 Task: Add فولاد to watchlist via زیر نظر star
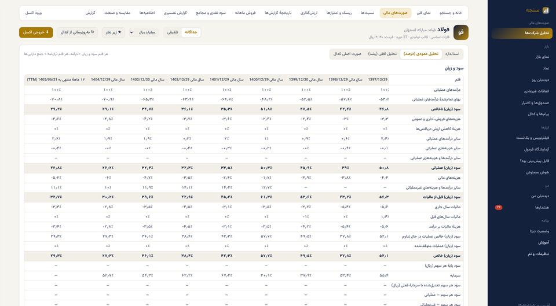click(x=114, y=32)
